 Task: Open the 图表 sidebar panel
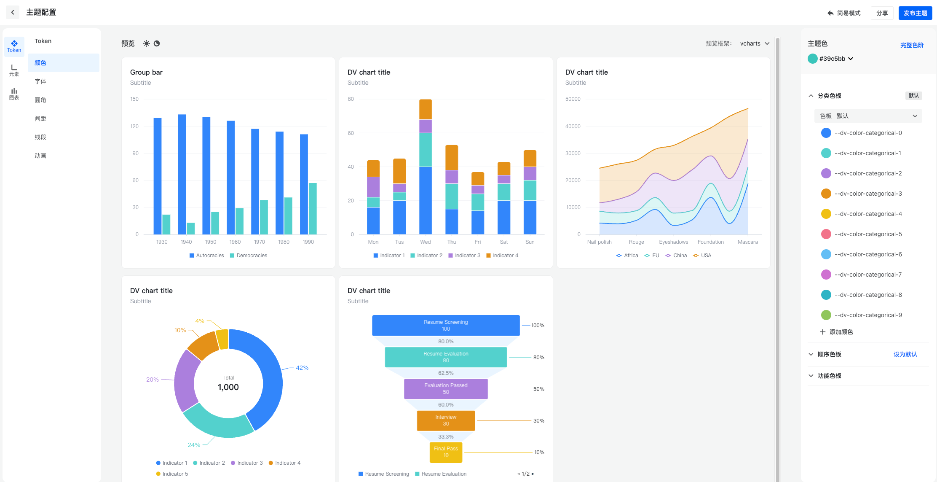tap(14, 94)
